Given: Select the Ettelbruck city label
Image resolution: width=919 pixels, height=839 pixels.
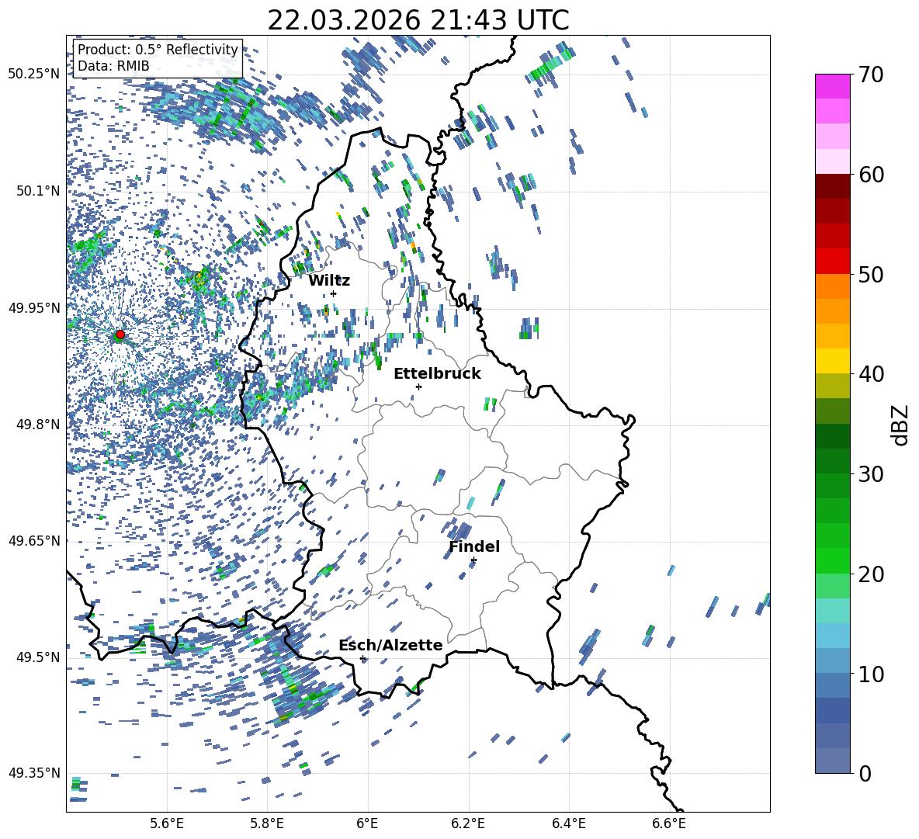Looking at the screenshot, I should pyautogui.click(x=437, y=373).
